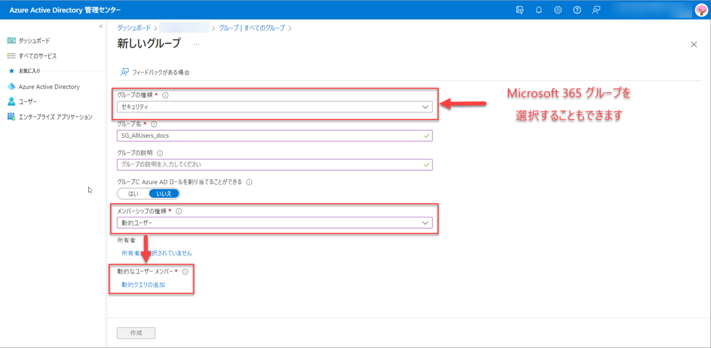The image size is (711, 348).
Task: Click the ユーザー sidebar icon
Action: coord(11,102)
